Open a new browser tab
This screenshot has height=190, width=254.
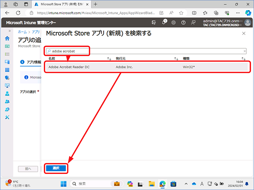95,4
